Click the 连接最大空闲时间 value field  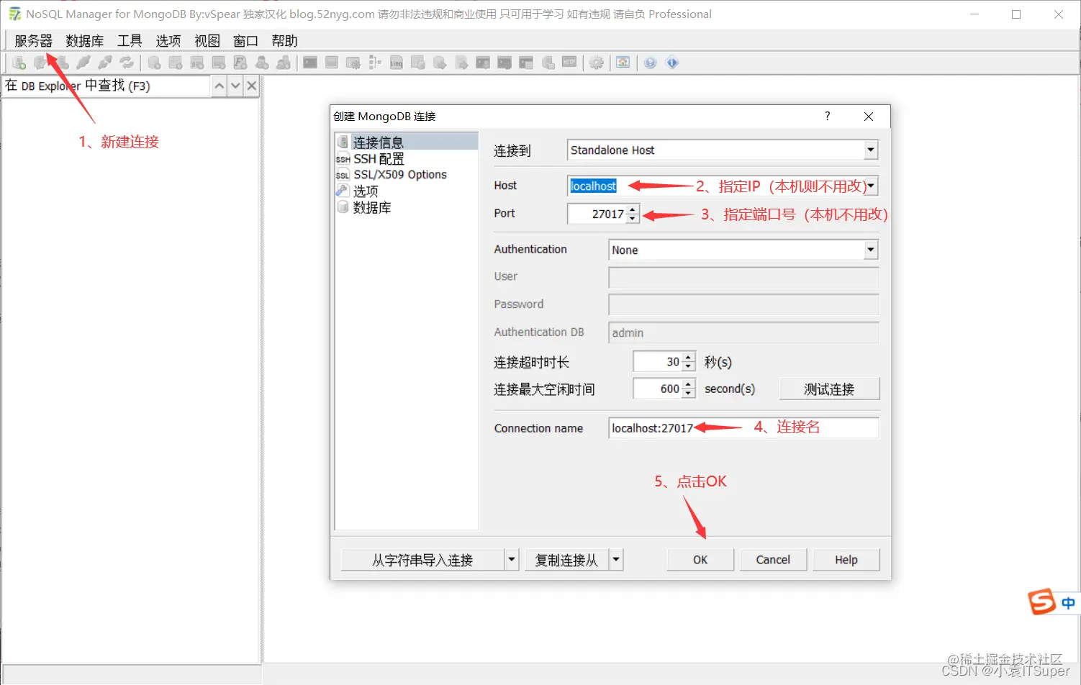[x=657, y=389]
